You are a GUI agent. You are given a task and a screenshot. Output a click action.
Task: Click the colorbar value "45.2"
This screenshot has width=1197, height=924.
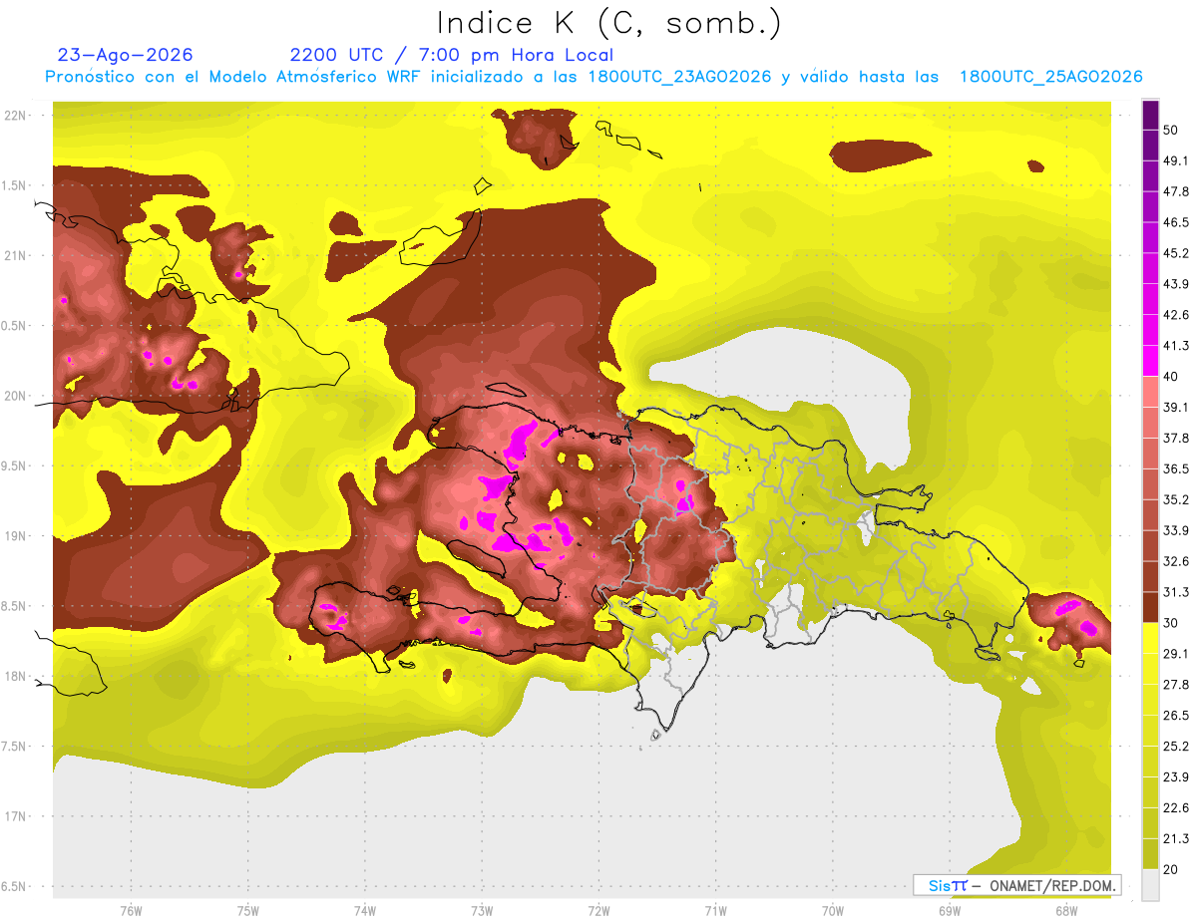click(1176, 253)
